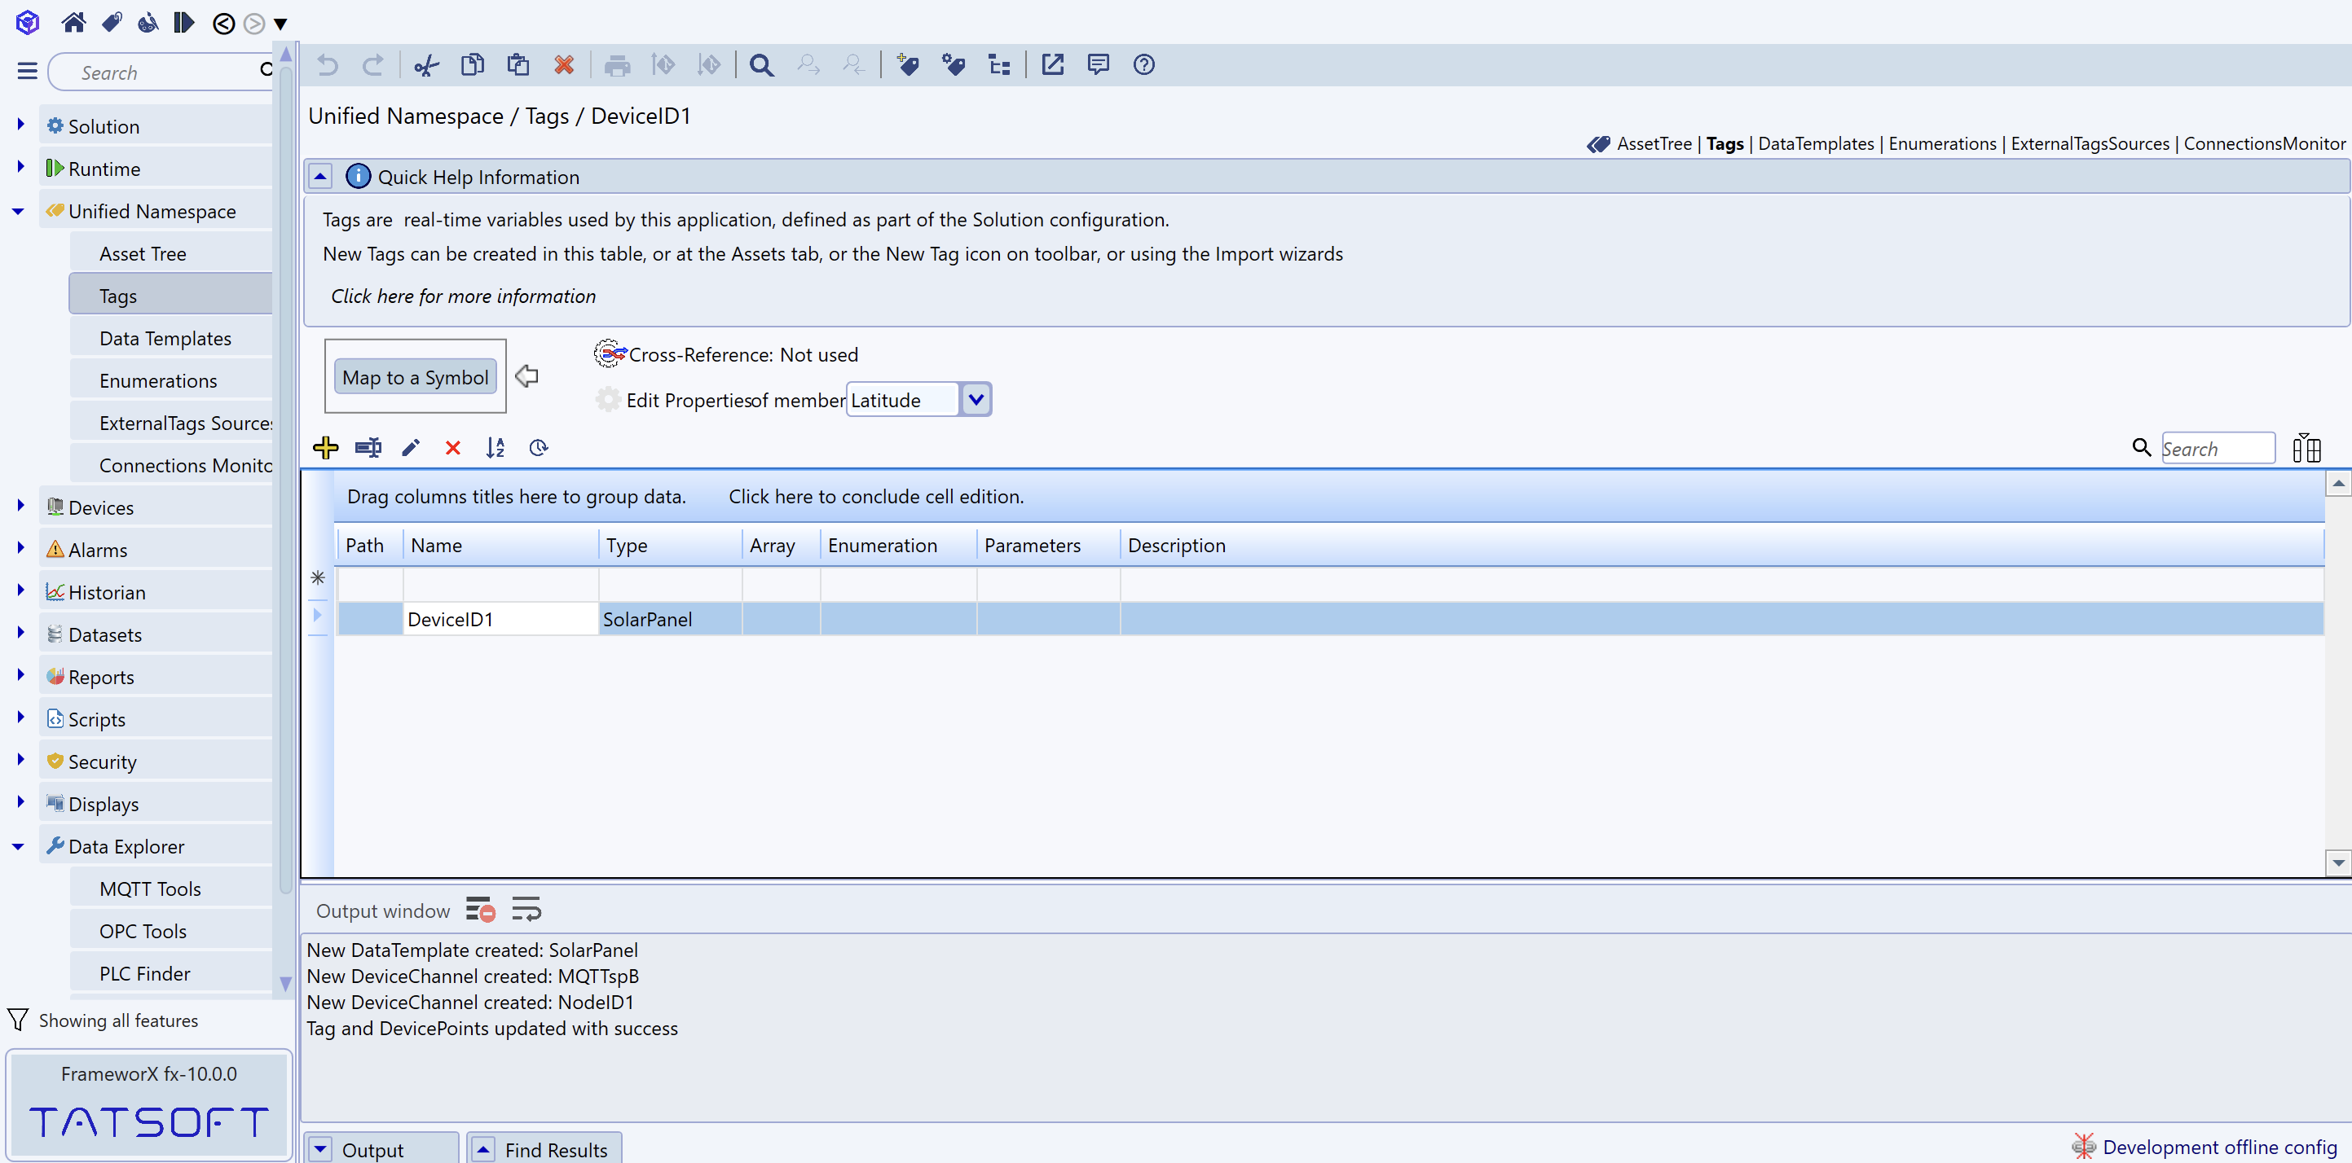Clear output window with red minus icon
Viewport: 2352px width, 1163px height.
click(x=480, y=910)
